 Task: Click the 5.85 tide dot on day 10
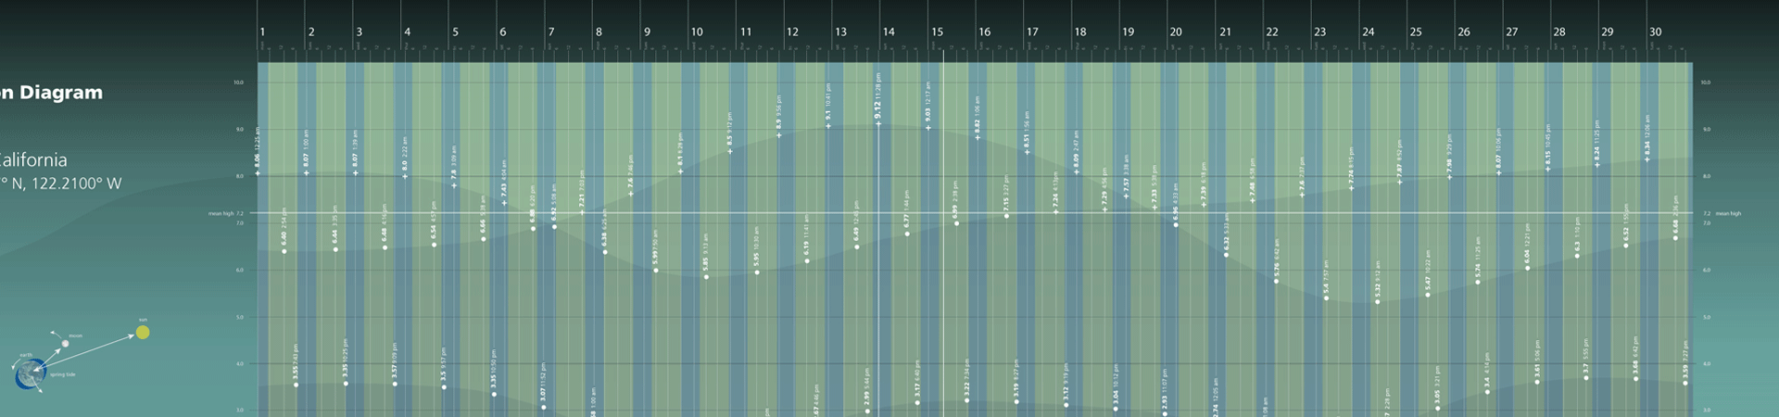coord(706,276)
